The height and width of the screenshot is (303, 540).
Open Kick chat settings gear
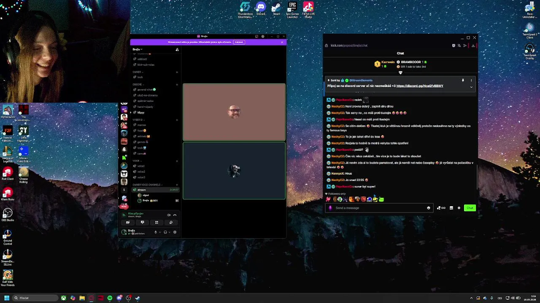[x=459, y=208]
